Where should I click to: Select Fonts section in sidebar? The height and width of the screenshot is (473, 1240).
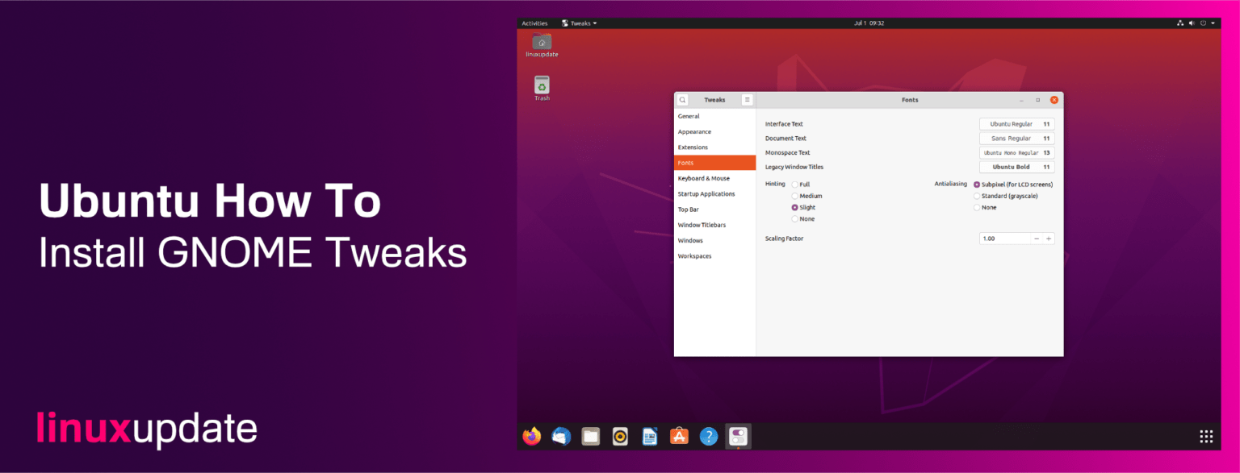click(715, 163)
